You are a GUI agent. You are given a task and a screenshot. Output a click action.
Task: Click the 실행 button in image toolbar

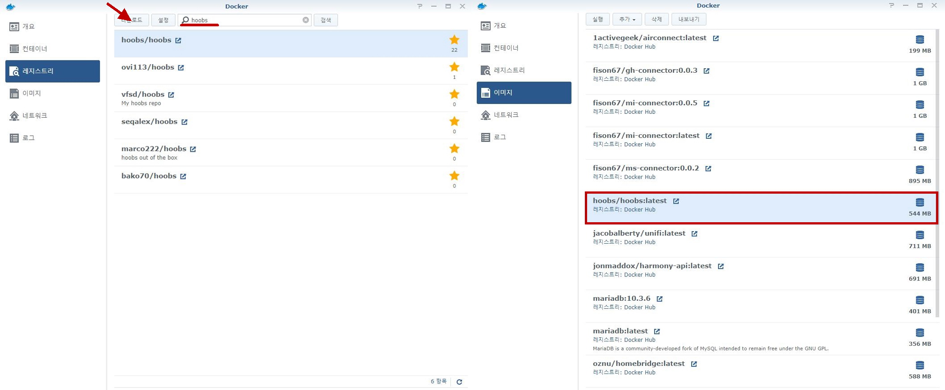pos(598,19)
